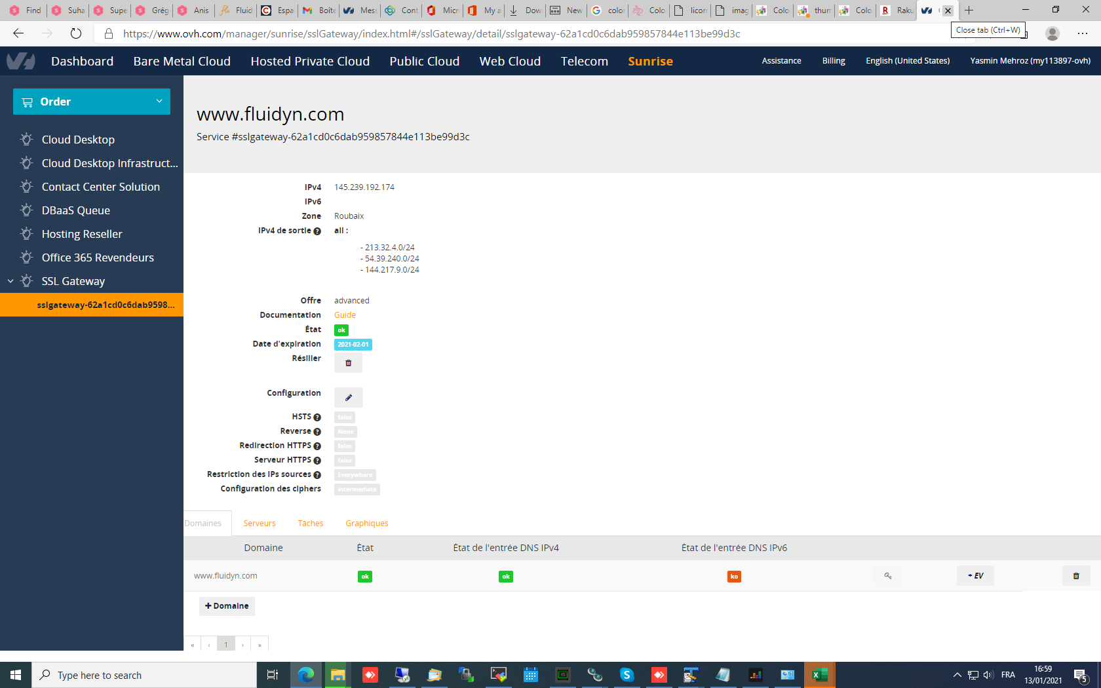Screen dimensions: 1101x688
Task: Switch to the Graphiques tab
Action: click(x=366, y=524)
